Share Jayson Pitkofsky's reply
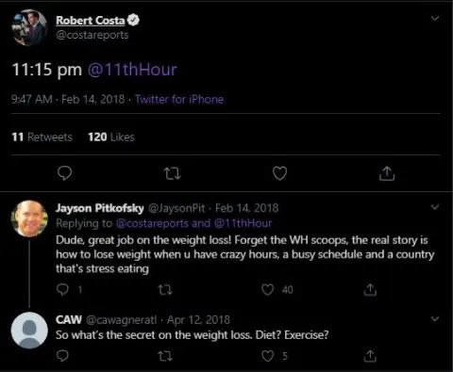This screenshot has width=453, height=372. tap(370, 289)
